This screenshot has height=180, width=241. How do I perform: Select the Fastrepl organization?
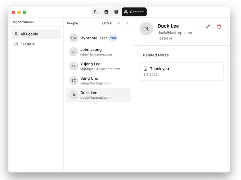click(28, 44)
